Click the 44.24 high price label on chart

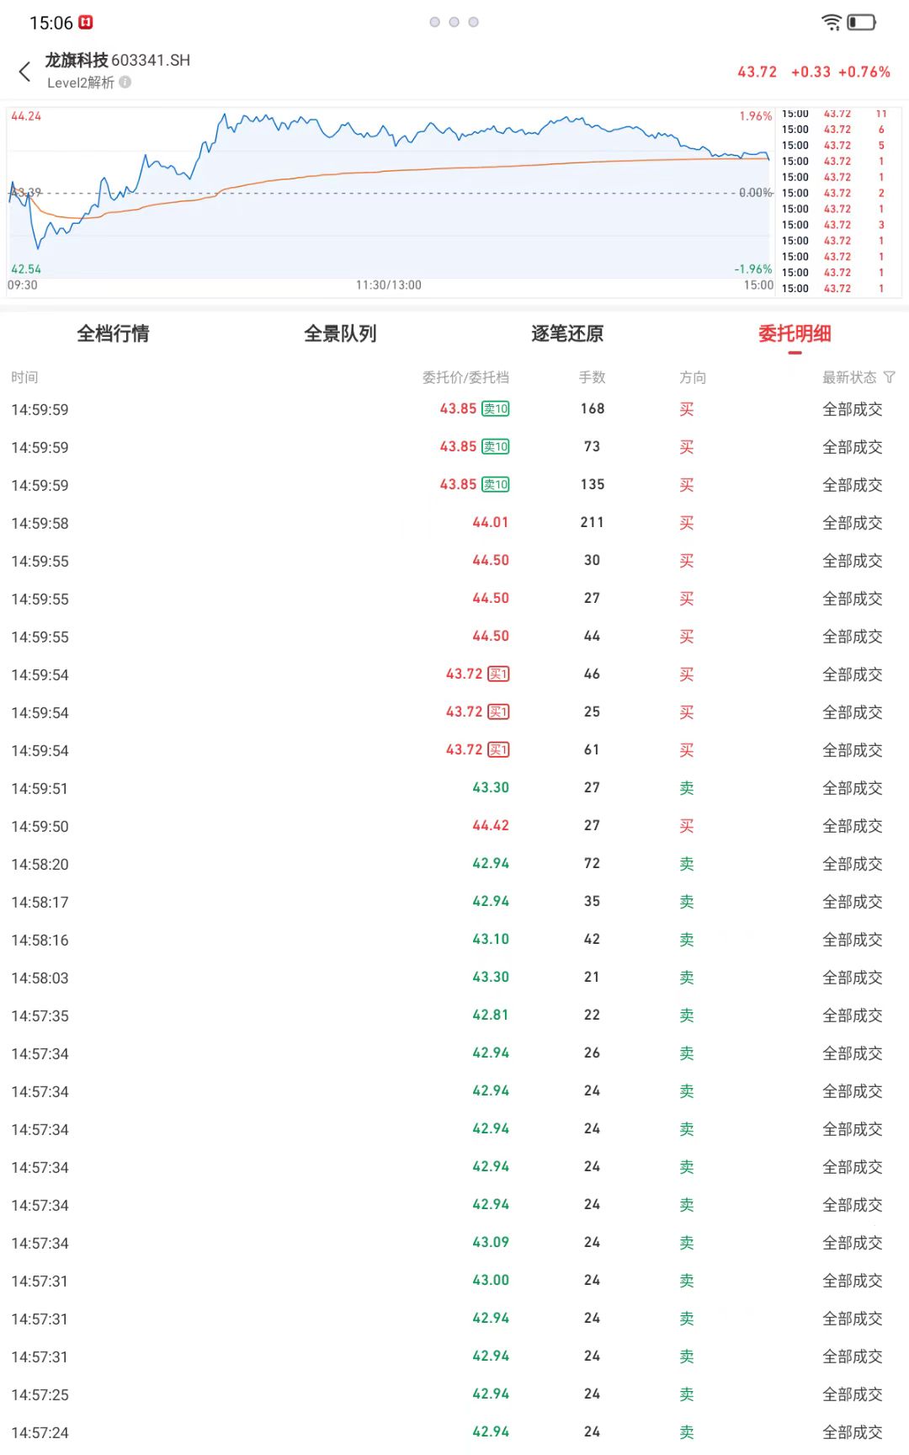coord(26,116)
